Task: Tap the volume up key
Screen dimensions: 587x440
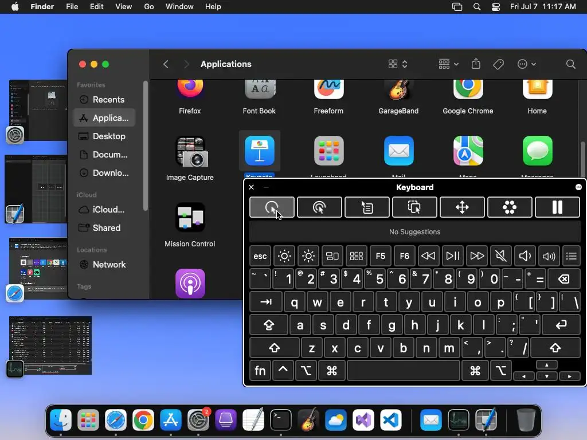Action: tap(549, 256)
